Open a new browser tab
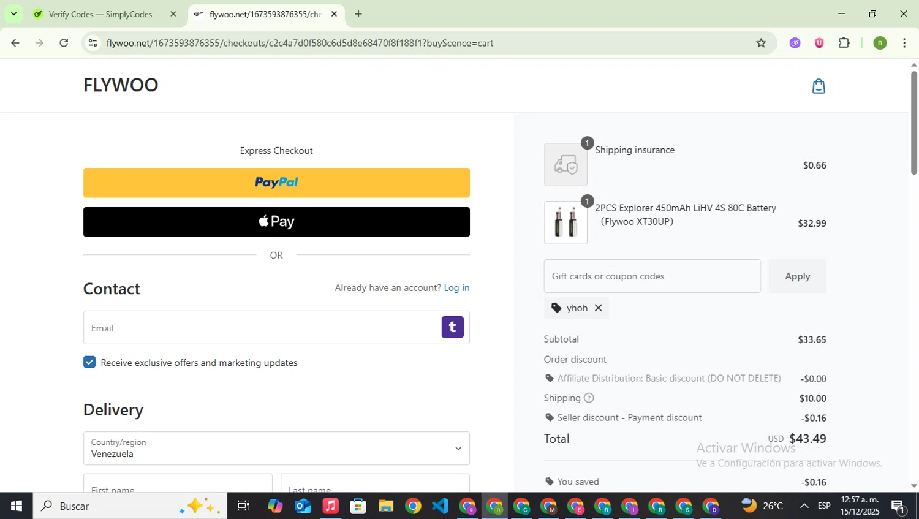919x519 pixels. (358, 14)
